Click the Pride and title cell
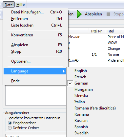Screen dimensions: 124x137 pyautogui.click(x=116, y=60)
